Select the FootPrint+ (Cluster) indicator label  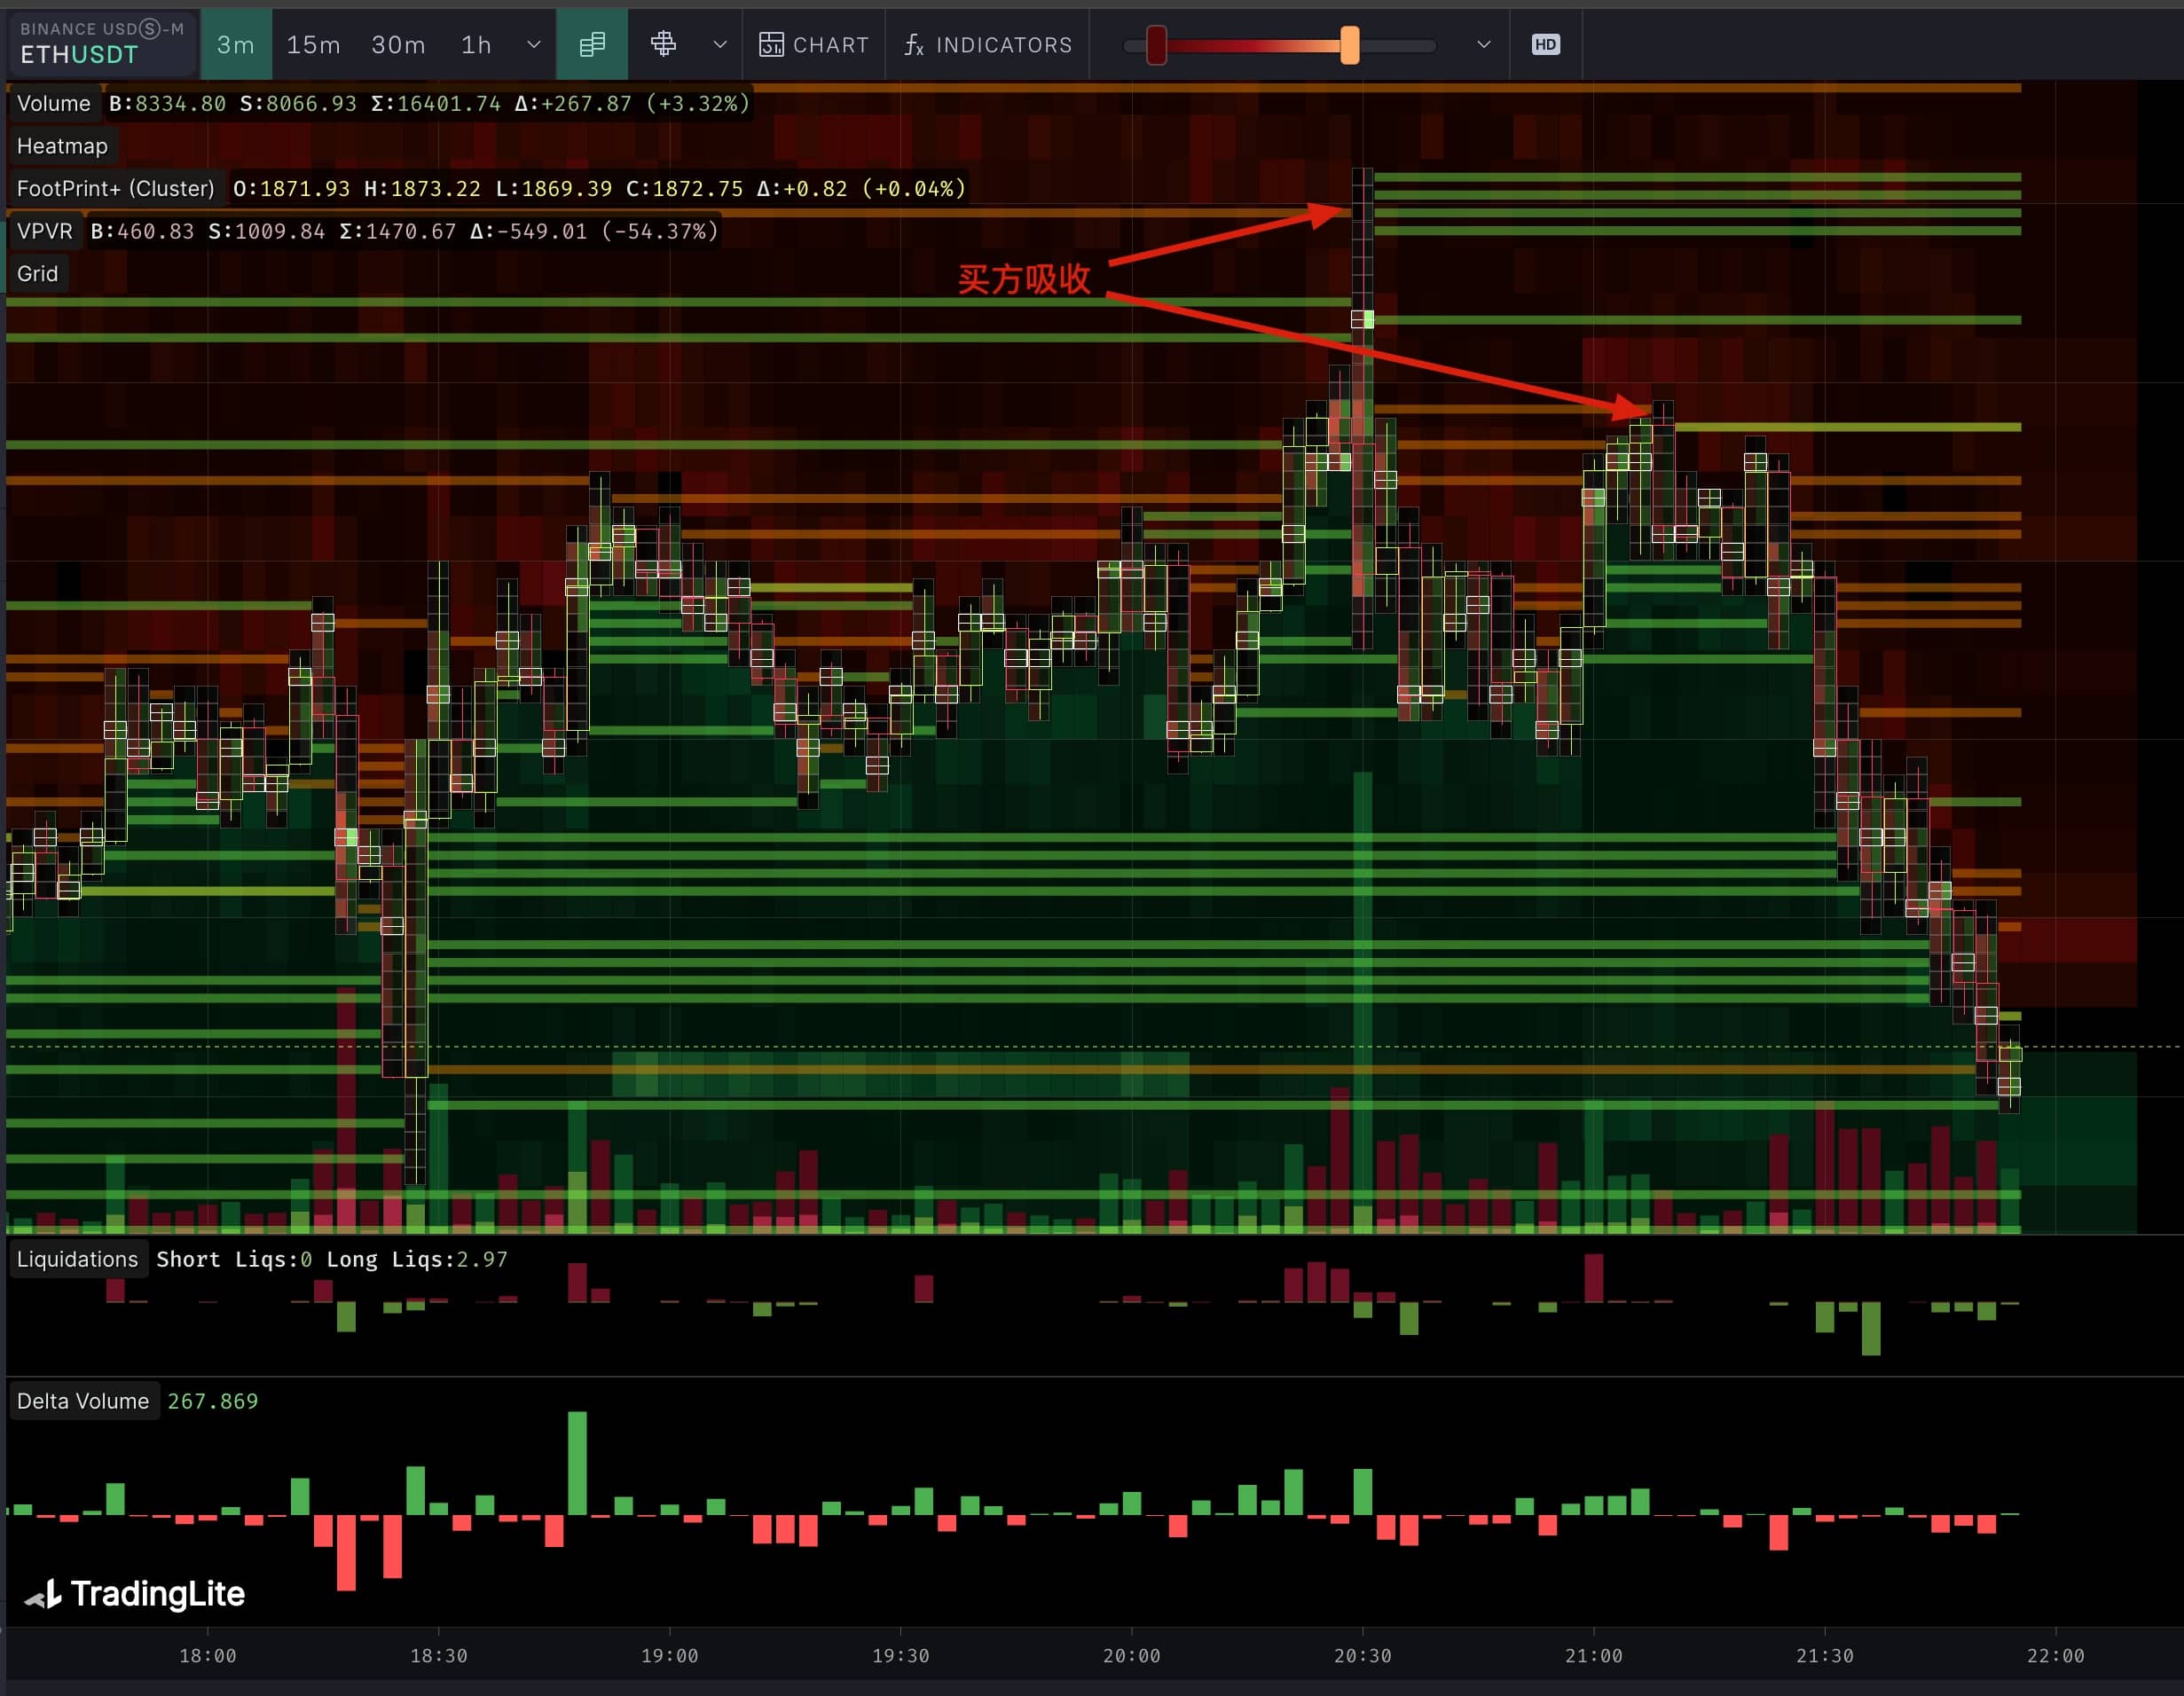[x=116, y=189]
